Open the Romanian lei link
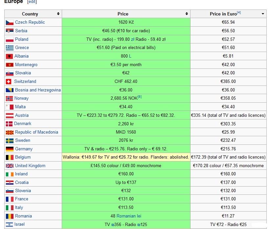Viewport: 269px width, 229px height. pyautogui.click(x=129, y=216)
